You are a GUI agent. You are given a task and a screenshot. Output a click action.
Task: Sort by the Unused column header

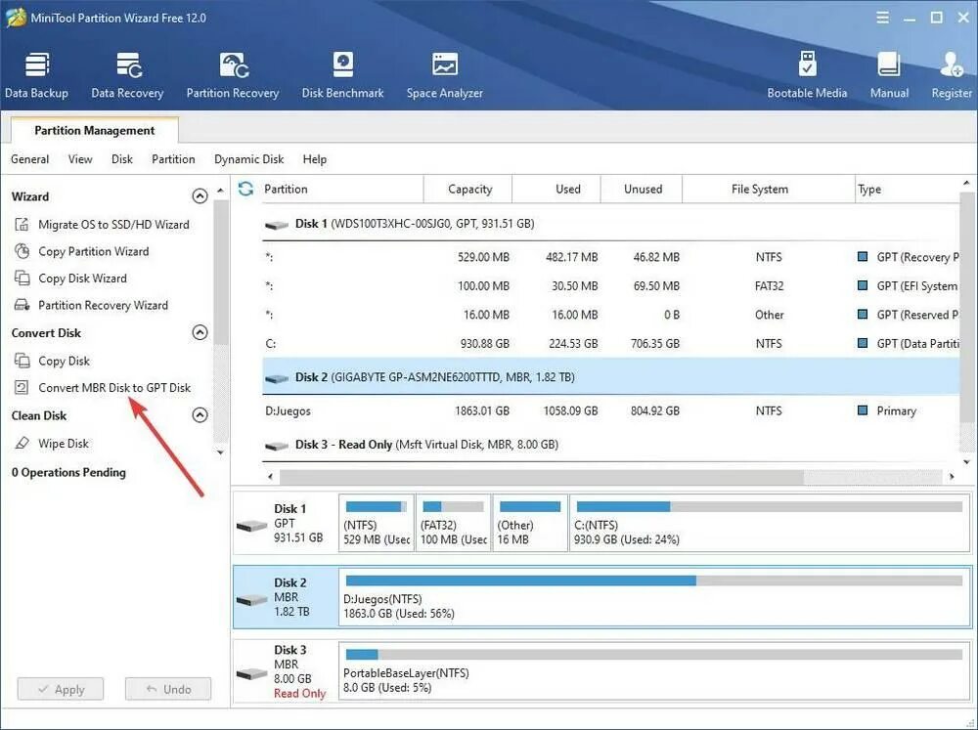click(642, 189)
